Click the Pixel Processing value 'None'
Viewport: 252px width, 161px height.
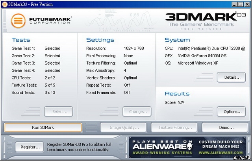coord(128,56)
